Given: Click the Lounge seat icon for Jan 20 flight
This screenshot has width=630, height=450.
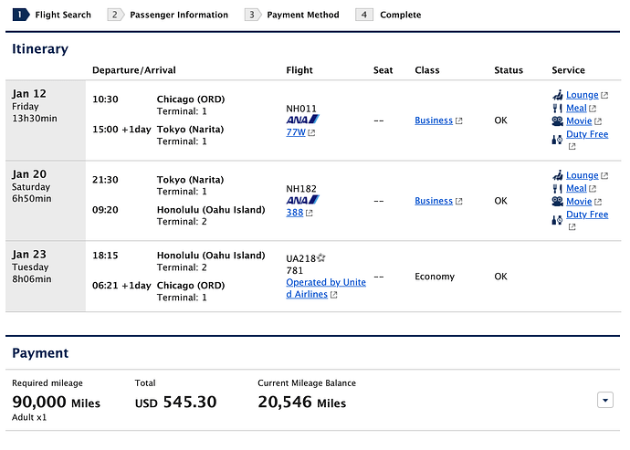Looking at the screenshot, I should click(x=557, y=175).
